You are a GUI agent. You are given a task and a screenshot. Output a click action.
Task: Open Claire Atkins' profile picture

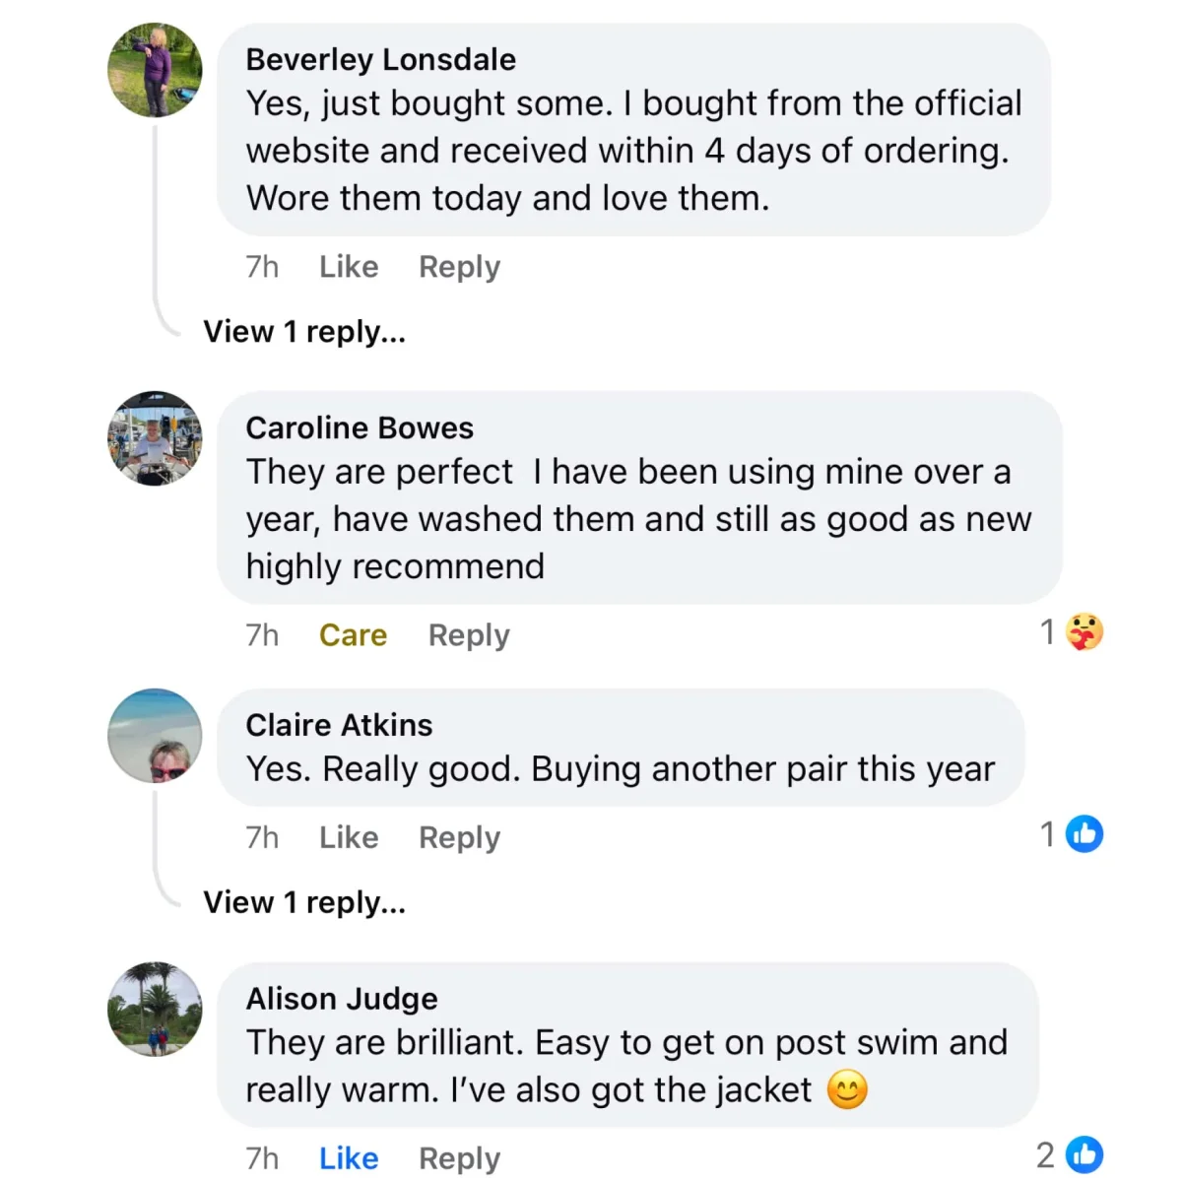[x=155, y=736]
